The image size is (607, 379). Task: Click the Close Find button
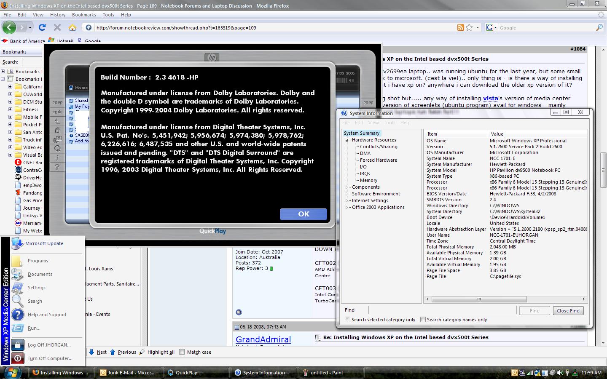[x=568, y=311]
